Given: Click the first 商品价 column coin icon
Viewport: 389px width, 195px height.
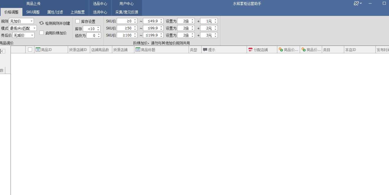Looking at the screenshot, I should (x=281, y=50).
